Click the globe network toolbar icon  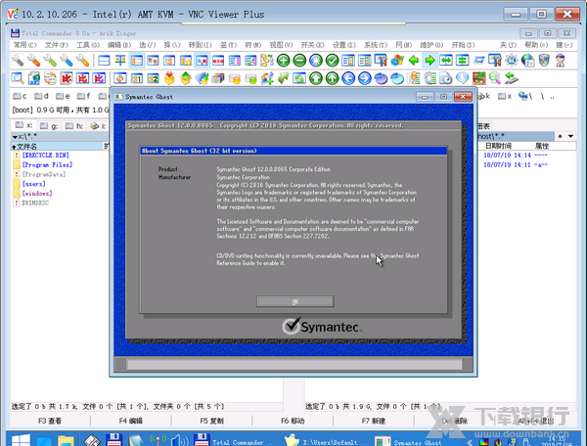pos(527,61)
